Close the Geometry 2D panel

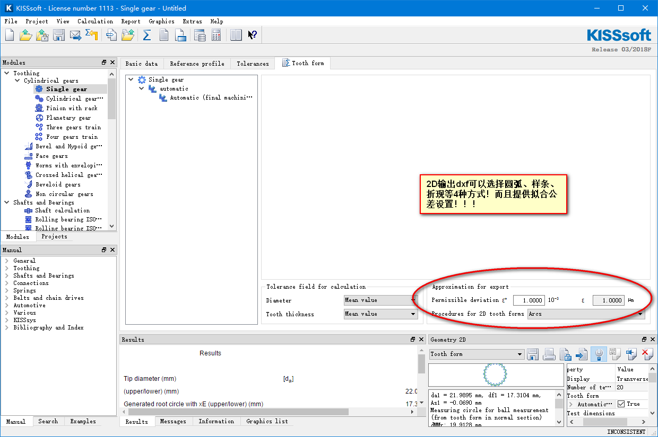(x=652, y=340)
